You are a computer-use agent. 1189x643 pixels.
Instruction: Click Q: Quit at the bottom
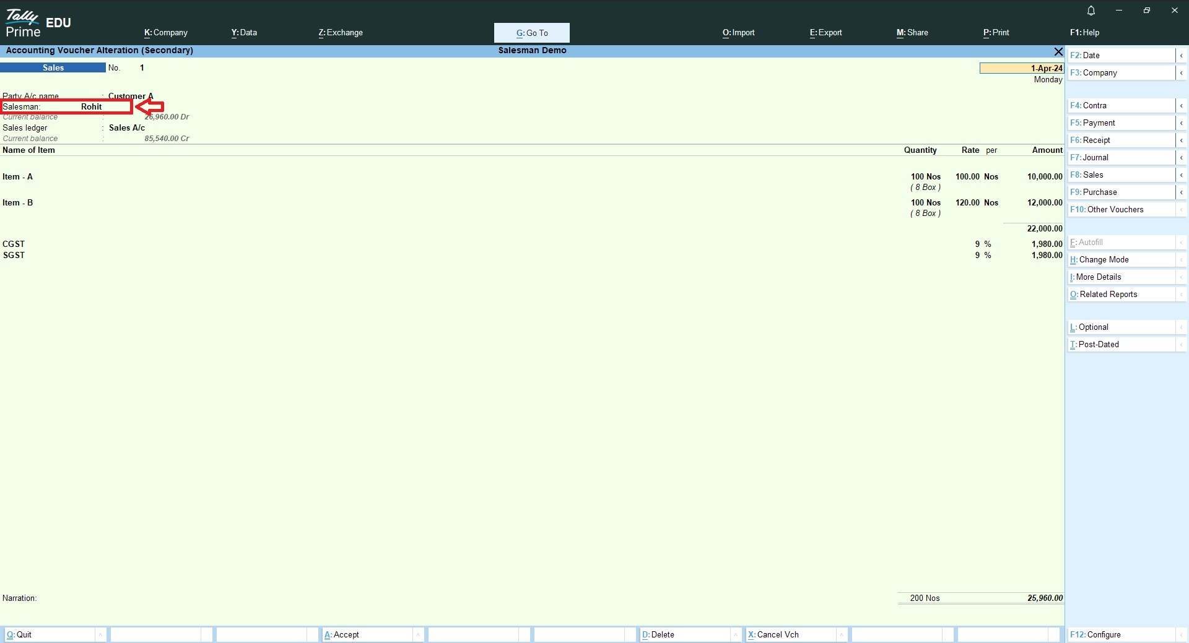pos(50,634)
